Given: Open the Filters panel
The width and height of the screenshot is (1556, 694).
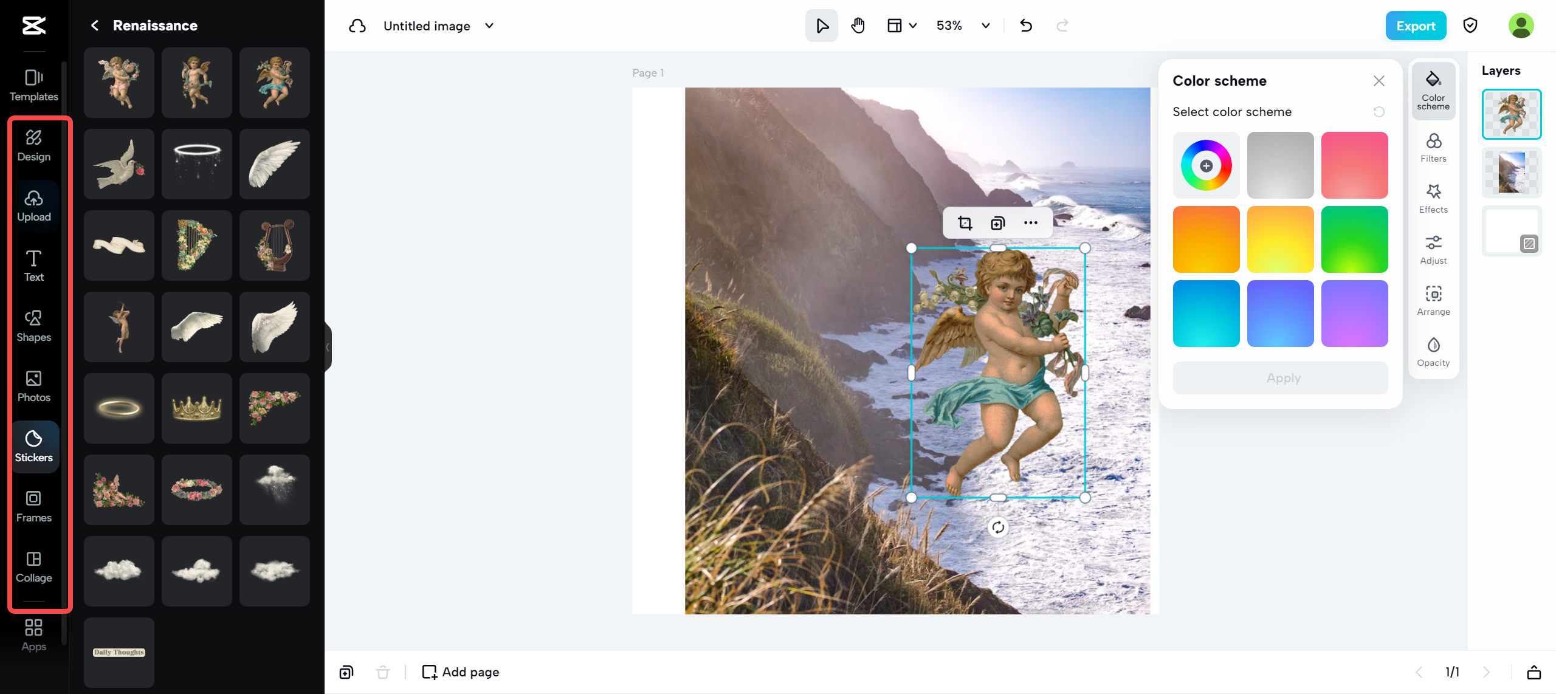Looking at the screenshot, I should [1433, 148].
